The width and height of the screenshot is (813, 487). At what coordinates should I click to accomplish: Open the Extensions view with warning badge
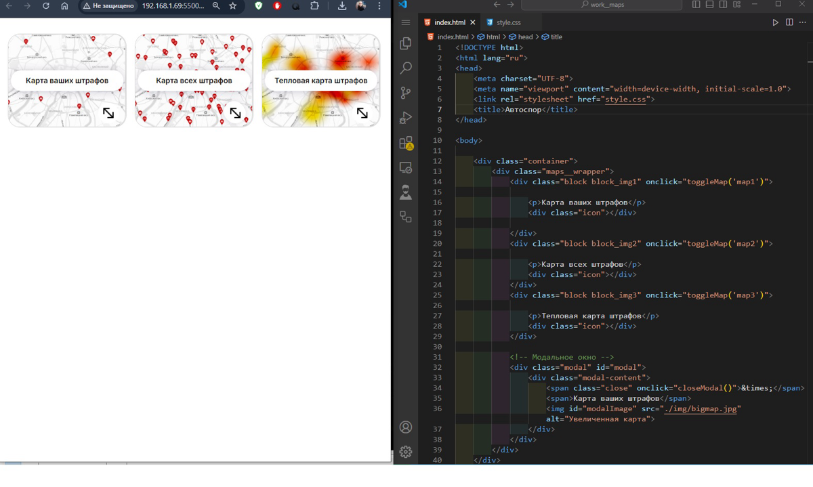(x=406, y=142)
